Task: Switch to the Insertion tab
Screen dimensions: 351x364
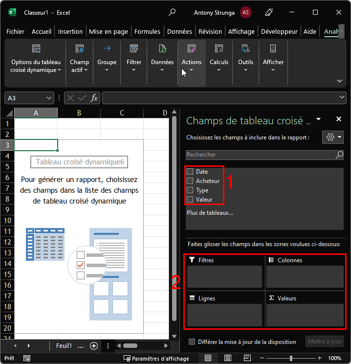Action: click(70, 31)
